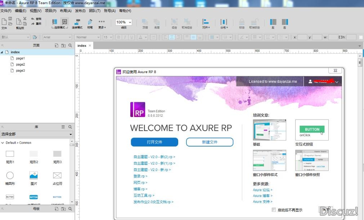
Task: Click the New File button
Action: click(210, 142)
